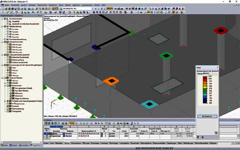Switch to Ansichten navigator tab

[24, 145]
